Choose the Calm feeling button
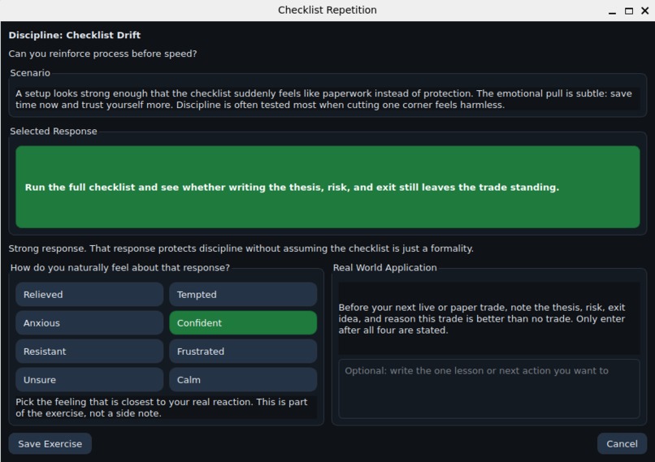655x462 pixels. [243, 379]
